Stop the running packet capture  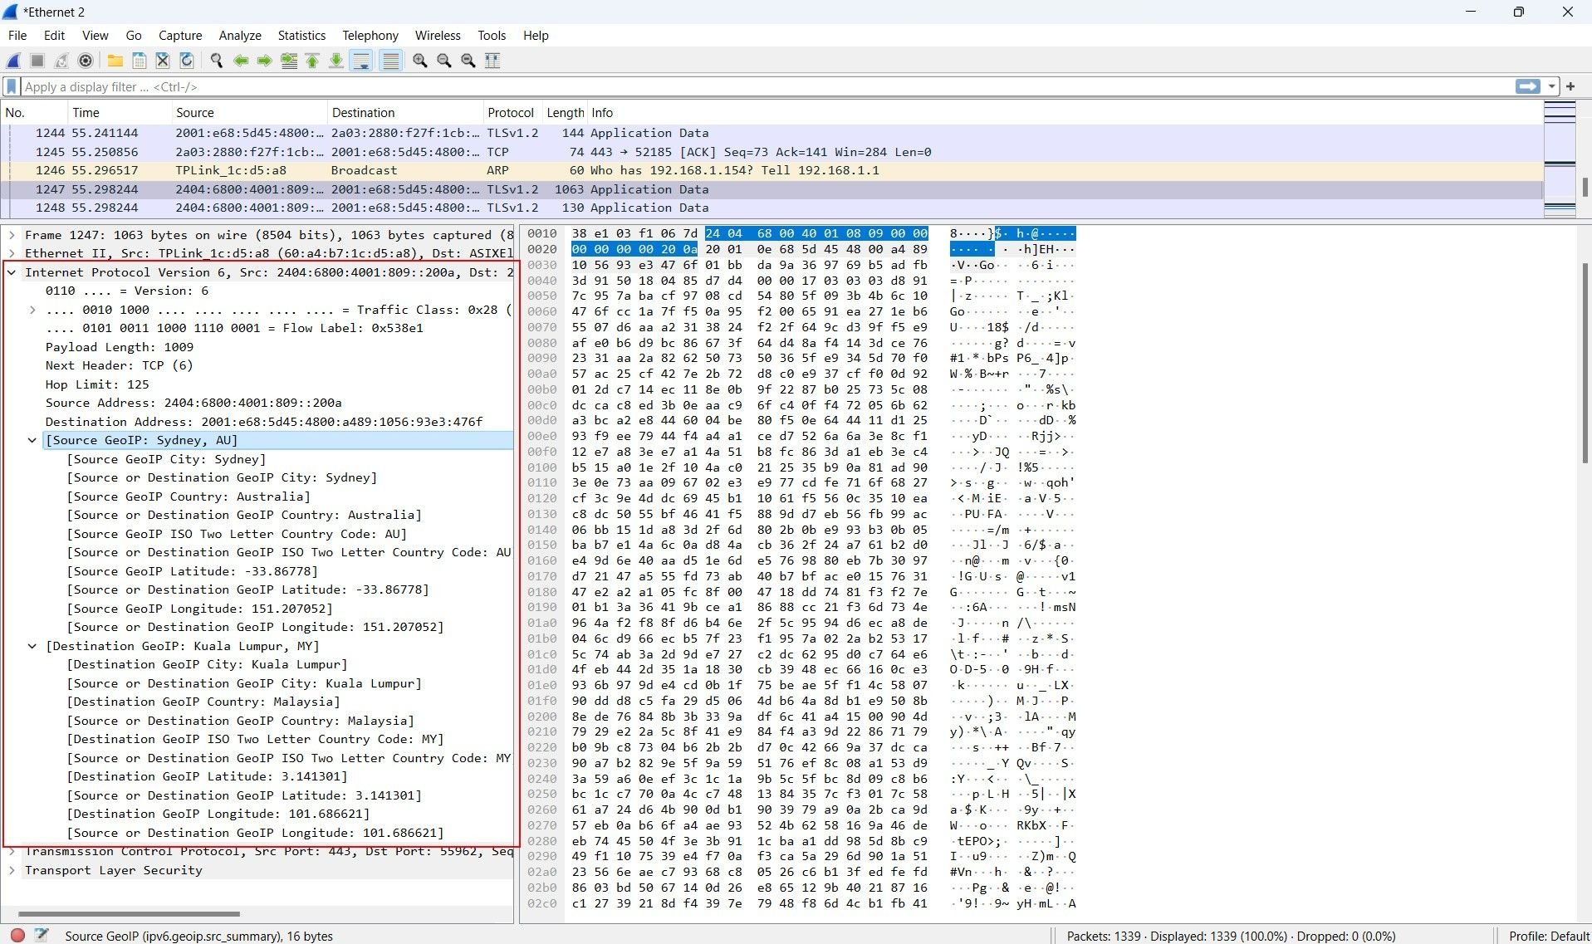[37, 60]
